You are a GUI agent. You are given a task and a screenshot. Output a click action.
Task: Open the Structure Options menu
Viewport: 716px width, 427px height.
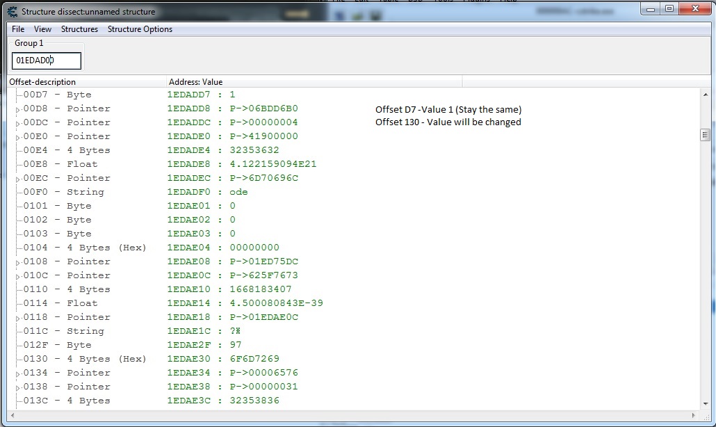click(140, 29)
